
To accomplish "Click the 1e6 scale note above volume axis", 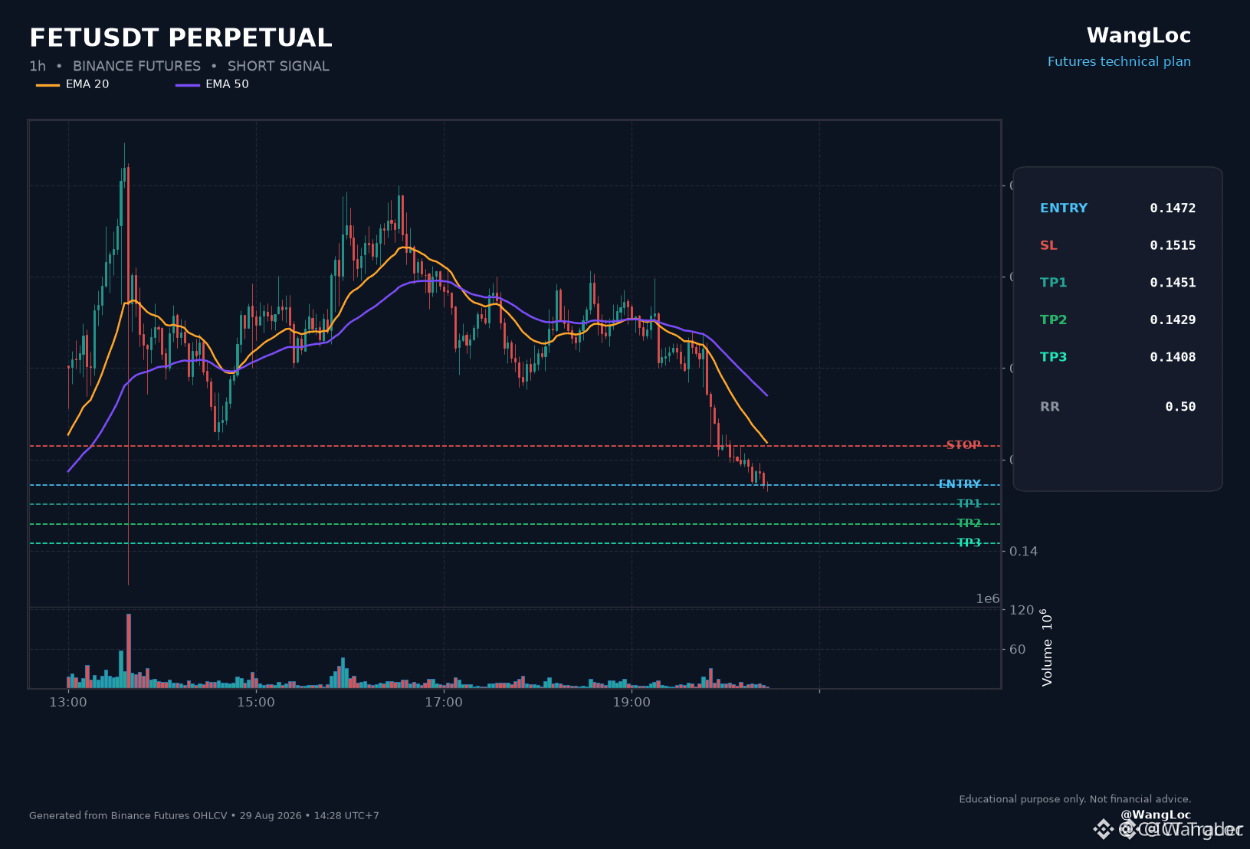I will 988,599.
